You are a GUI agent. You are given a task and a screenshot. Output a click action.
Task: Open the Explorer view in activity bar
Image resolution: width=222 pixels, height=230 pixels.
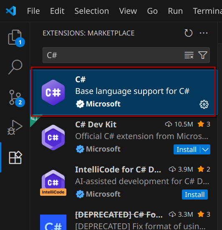point(15,37)
